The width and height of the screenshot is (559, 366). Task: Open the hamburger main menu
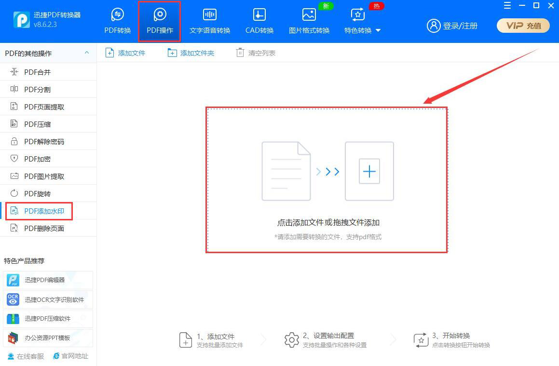point(507,5)
